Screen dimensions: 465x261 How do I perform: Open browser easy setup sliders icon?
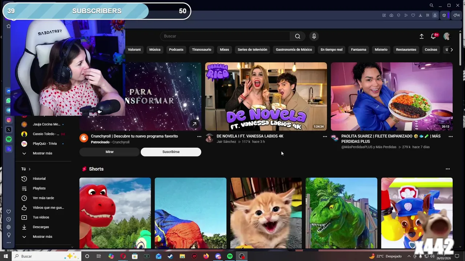pos(428,15)
